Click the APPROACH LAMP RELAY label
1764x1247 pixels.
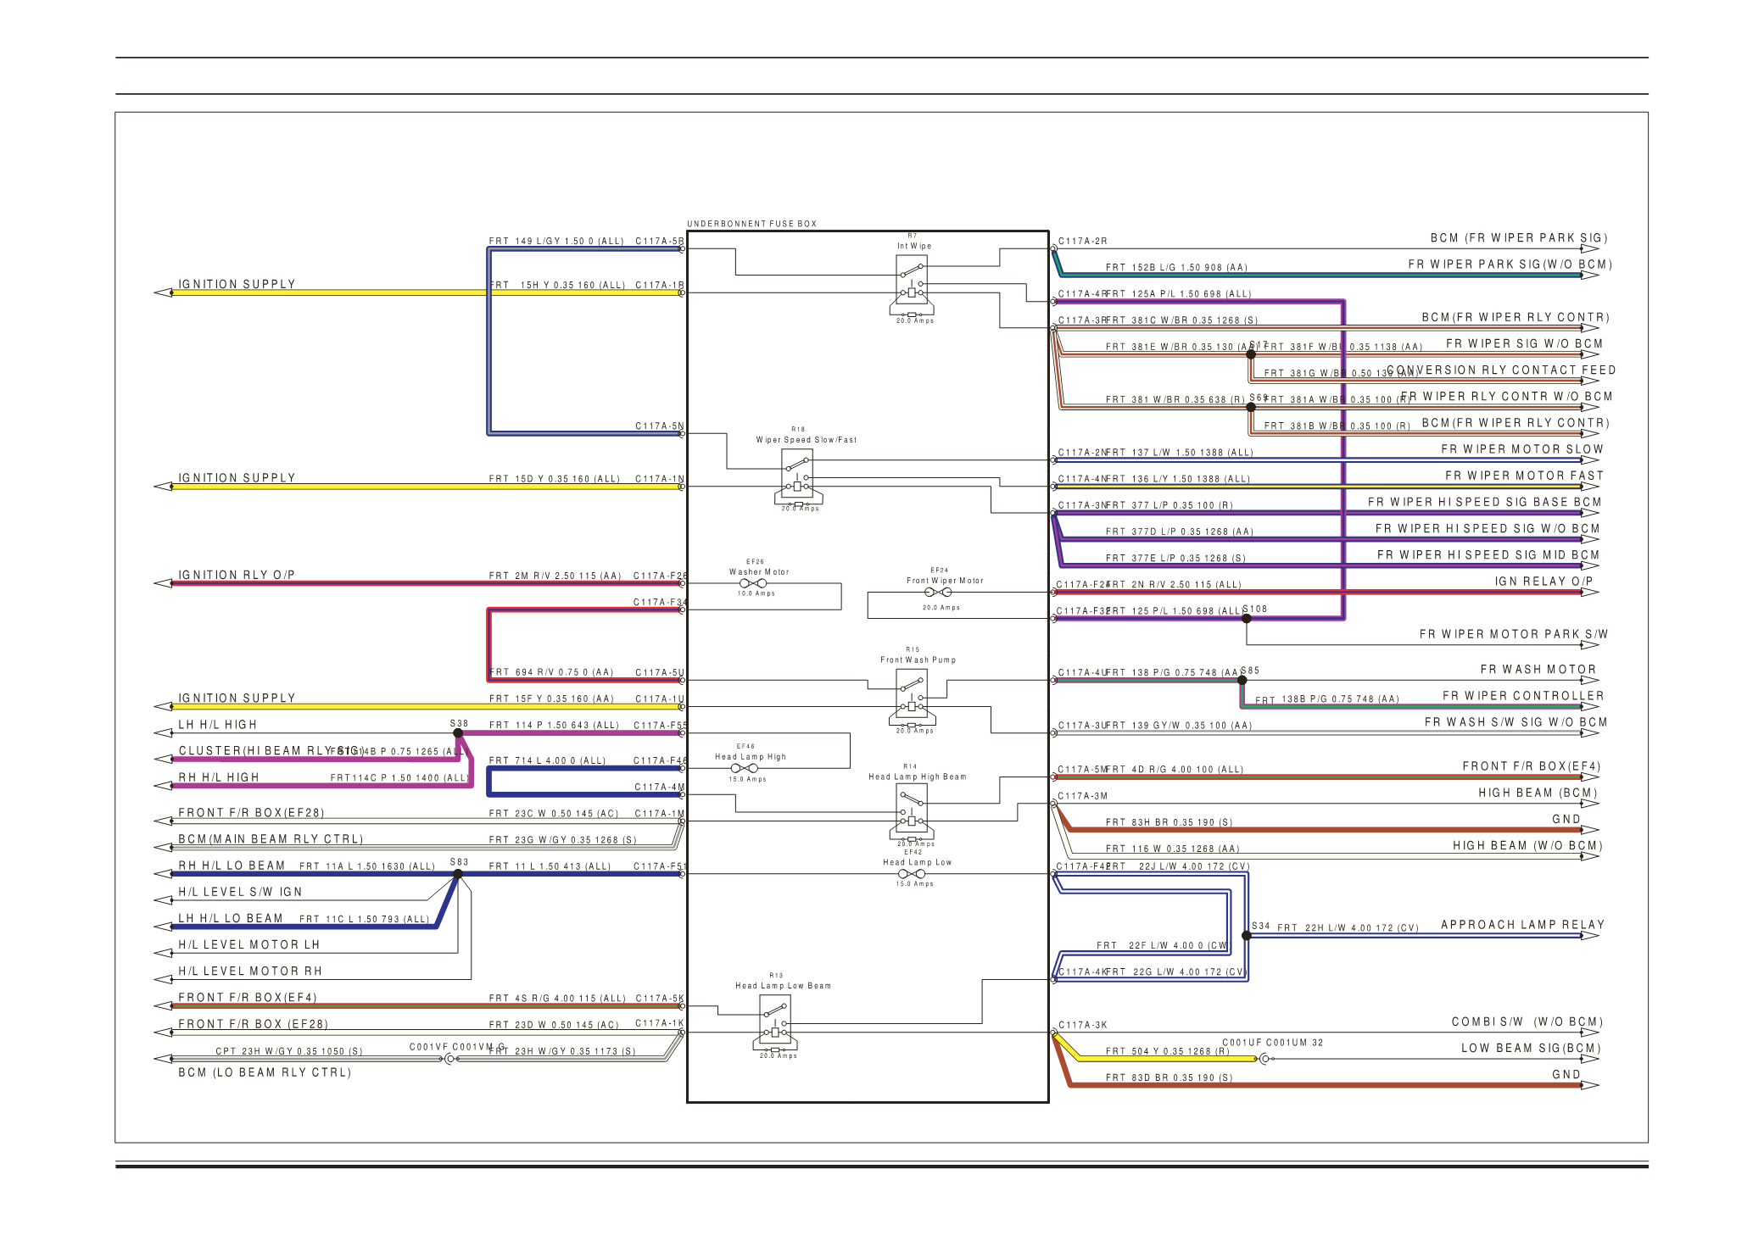(x=1522, y=925)
